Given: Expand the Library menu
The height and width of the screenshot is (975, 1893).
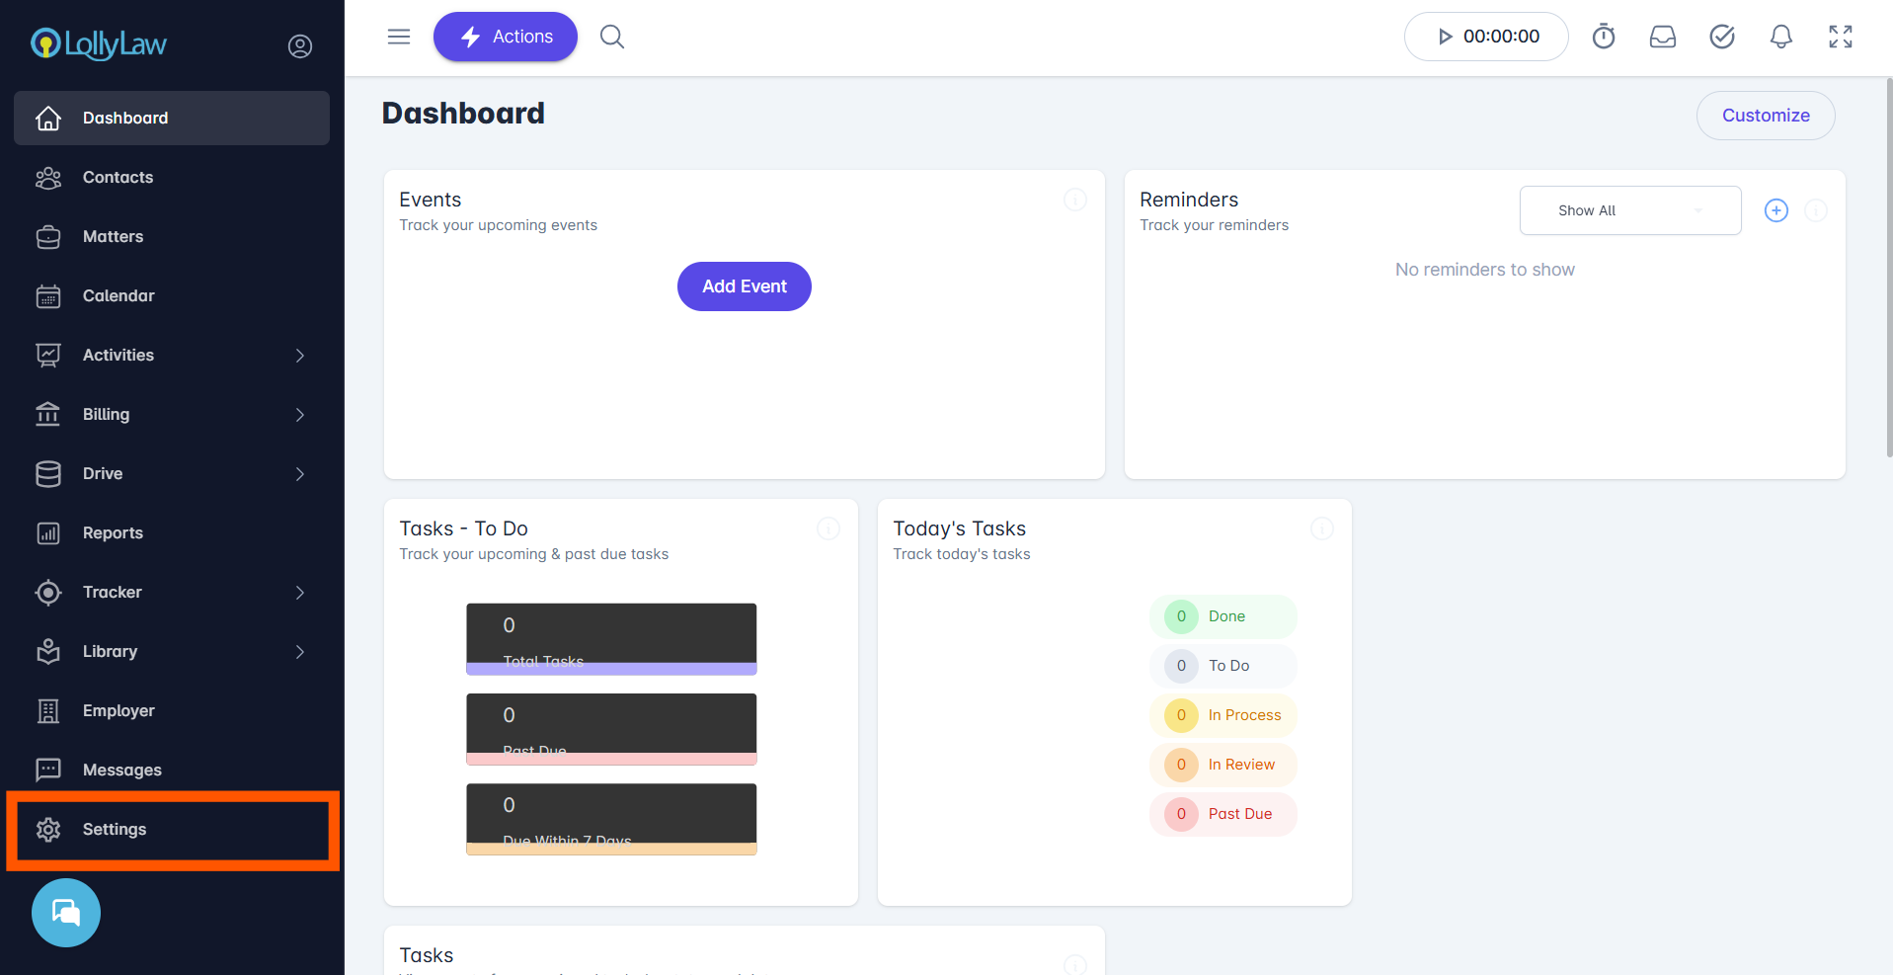Looking at the screenshot, I should (x=172, y=651).
